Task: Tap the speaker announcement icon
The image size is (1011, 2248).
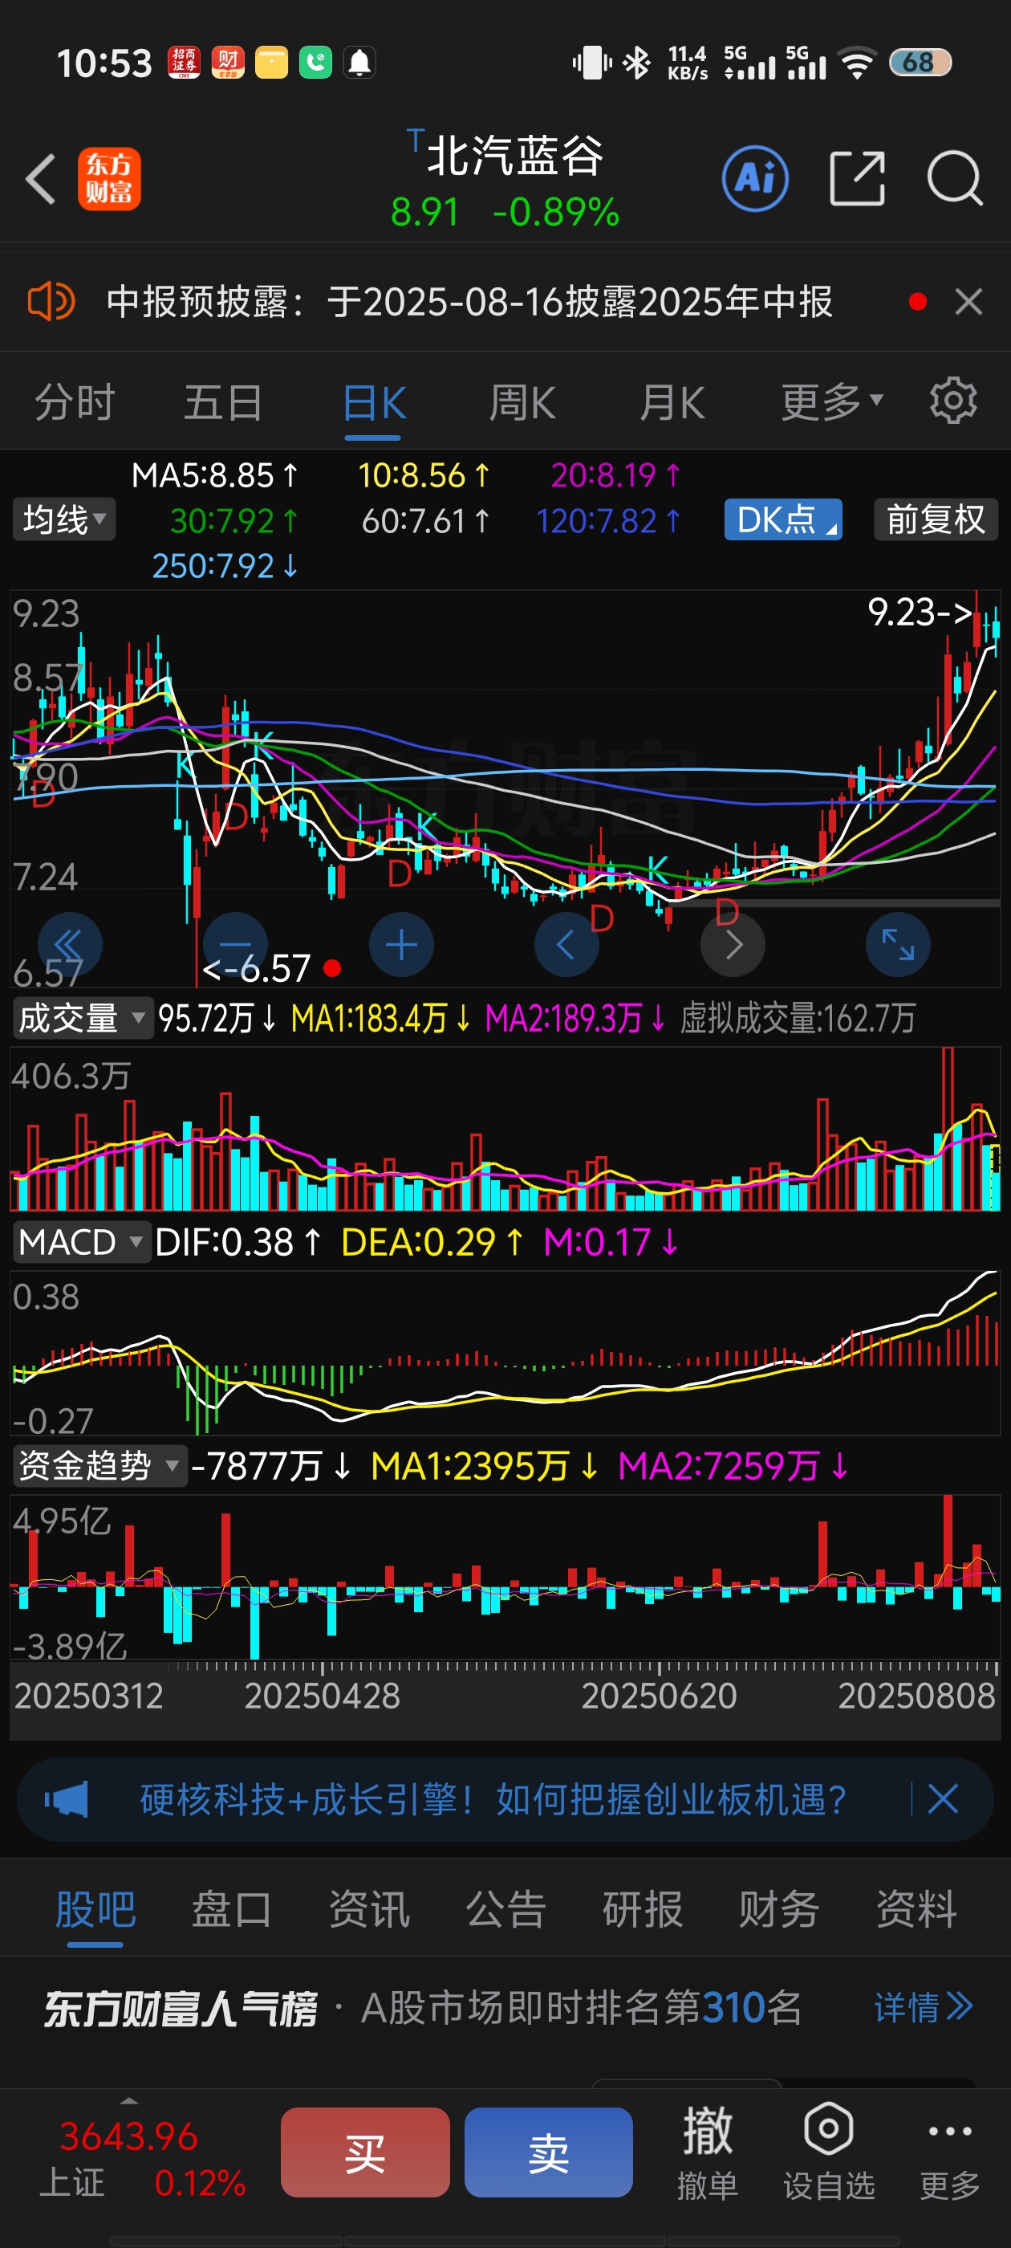Action: point(51,302)
